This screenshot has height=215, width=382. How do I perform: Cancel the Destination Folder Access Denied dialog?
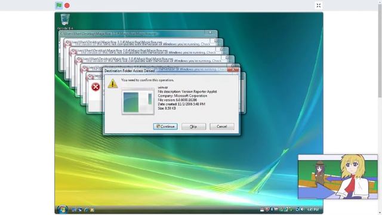pyautogui.click(x=221, y=126)
